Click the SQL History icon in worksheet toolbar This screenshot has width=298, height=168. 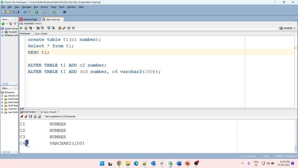(68, 28)
